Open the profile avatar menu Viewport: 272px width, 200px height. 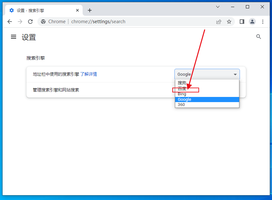point(252,22)
